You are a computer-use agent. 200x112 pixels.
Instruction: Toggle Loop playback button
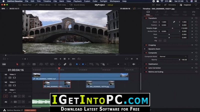[79, 59]
